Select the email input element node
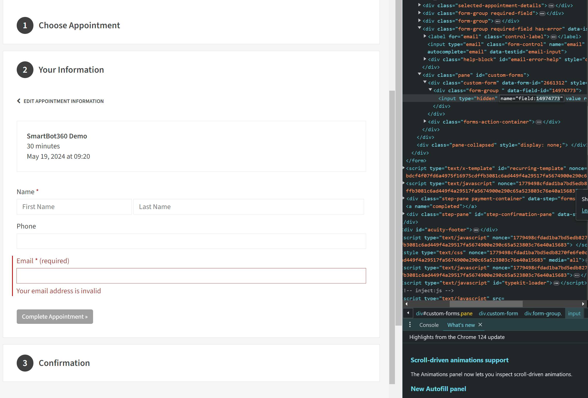Viewport: 588px width, 398px height. (506, 48)
